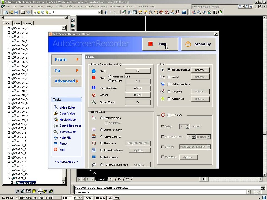Viewport: 267px width, 200px height.
Task: Click the layer properties stack icon
Action: 28,12
